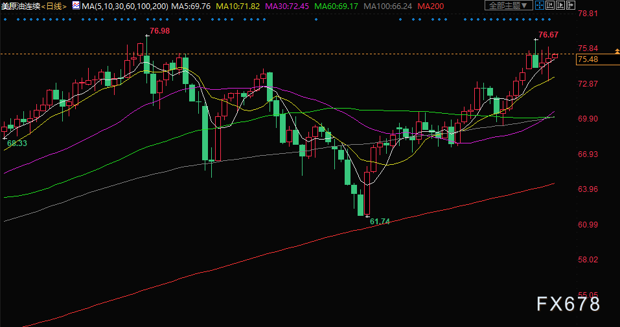Image resolution: width=620 pixels, height=327 pixels.
Task: Click the chart playback icon
Action: coord(559,6)
